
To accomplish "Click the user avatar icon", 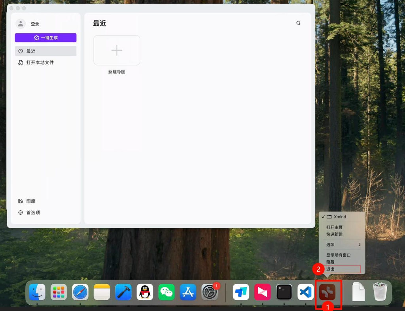I will coord(21,24).
